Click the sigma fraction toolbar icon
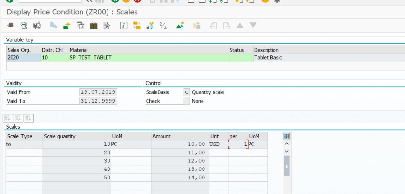Image resolution: width=405 pixels, height=194 pixels. (x=163, y=25)
